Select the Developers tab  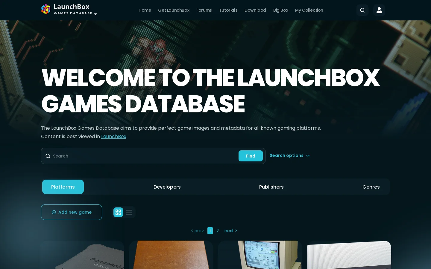[x=167, y=187]
